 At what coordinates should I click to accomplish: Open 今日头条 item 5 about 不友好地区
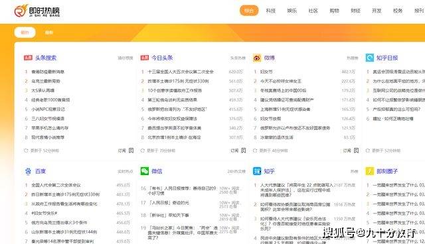click(177, 109)
